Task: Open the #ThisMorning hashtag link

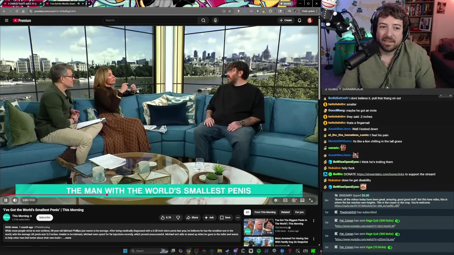Action: click(42, 227)
